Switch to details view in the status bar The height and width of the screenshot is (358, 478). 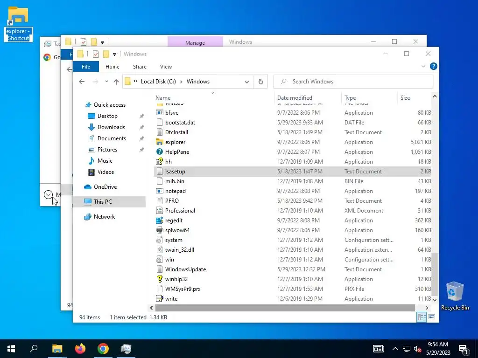(x=422, y=317)
